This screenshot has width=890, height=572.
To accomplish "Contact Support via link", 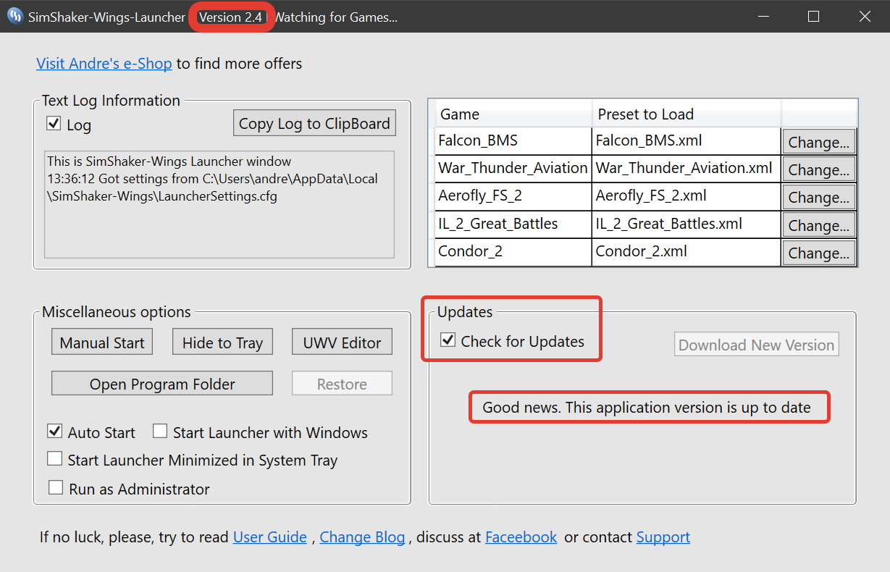I will 663,537.
